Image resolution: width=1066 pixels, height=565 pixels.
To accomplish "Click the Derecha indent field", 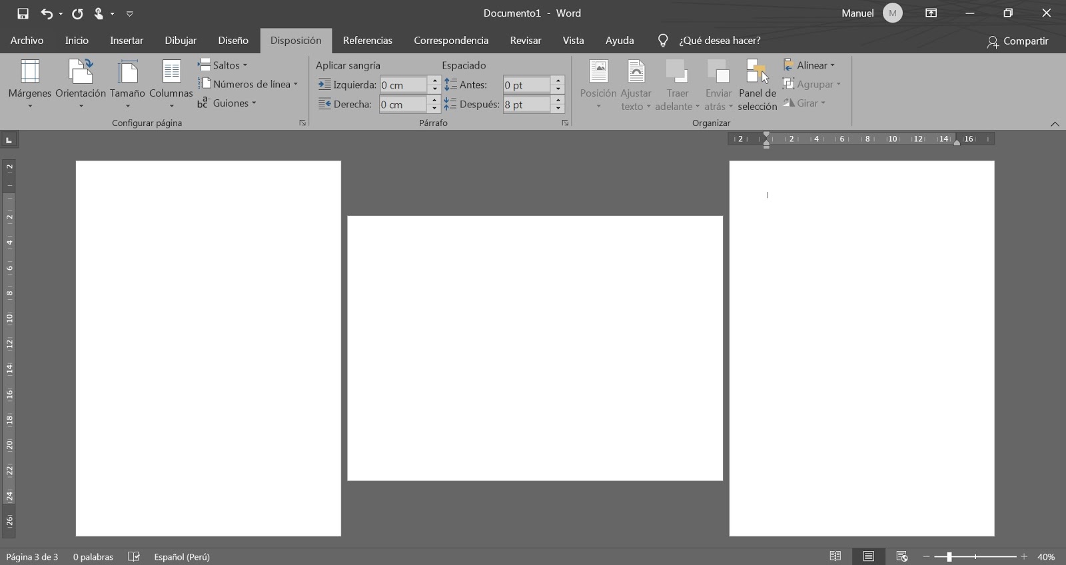I will (x=403, y=105).
